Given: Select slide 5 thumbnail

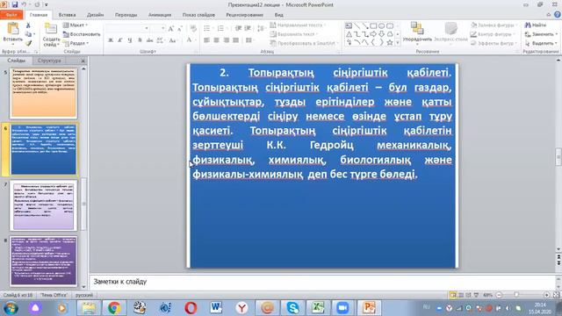Looking at the screenshot, I should tap(43, 93).
